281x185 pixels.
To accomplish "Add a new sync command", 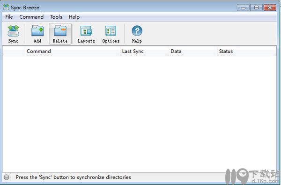I will coord(37,34).
